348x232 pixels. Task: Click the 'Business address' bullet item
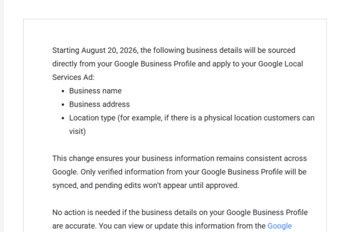click(x=99, y=104)
